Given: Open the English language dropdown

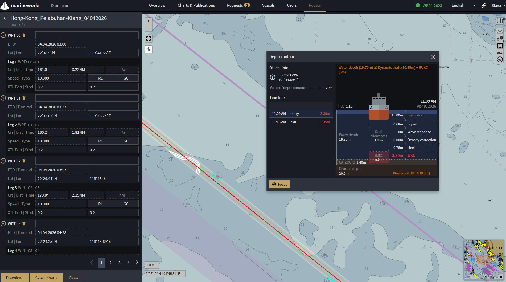Looking at the screenshot, I should click(463, 5).
